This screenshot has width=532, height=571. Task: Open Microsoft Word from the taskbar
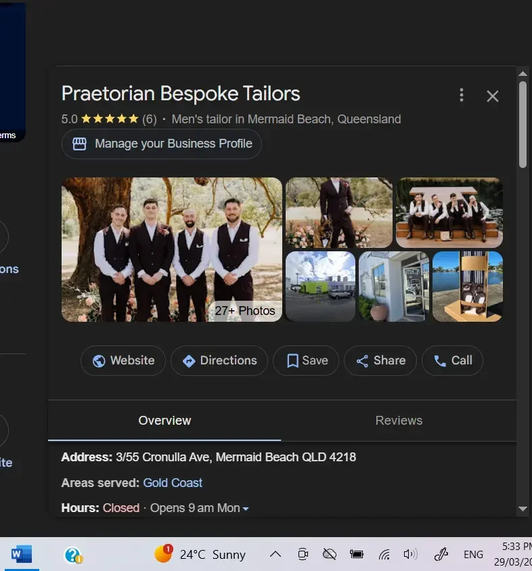(x=22, y=554)
